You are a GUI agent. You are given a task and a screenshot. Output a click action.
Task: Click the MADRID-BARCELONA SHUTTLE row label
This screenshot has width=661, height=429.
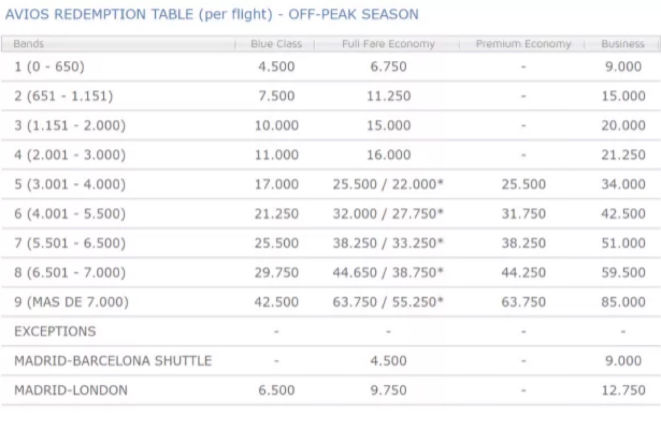coord(113,361)
